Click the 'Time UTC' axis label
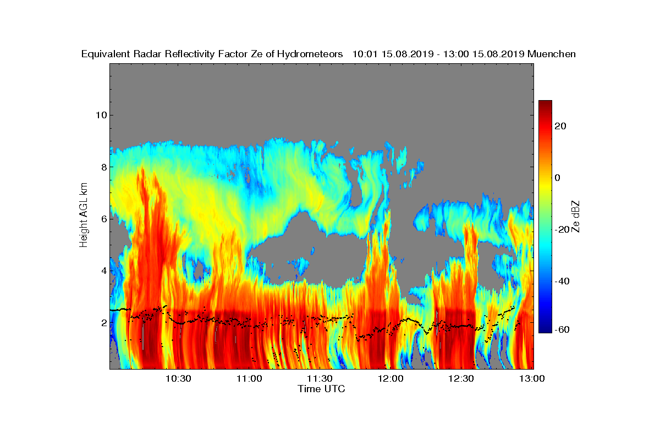 pos(322,389)
